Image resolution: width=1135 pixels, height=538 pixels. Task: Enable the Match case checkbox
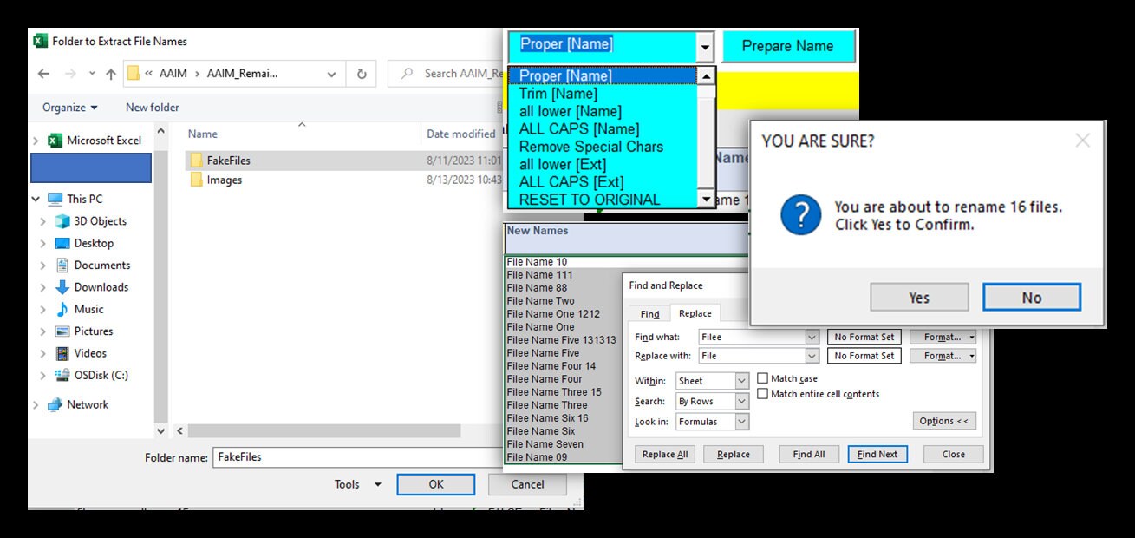tap(762, 378)
